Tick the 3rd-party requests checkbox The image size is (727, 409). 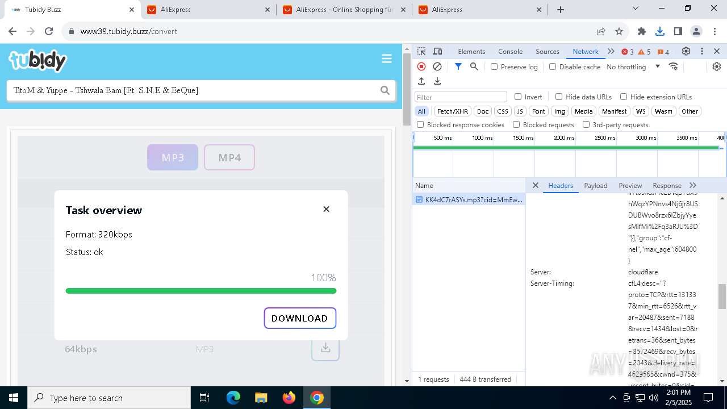[x=586, y=124]
